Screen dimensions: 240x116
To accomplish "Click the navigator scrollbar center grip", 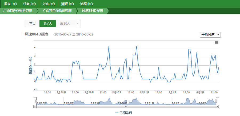I will pyautogui.click(x=126, y=106).
